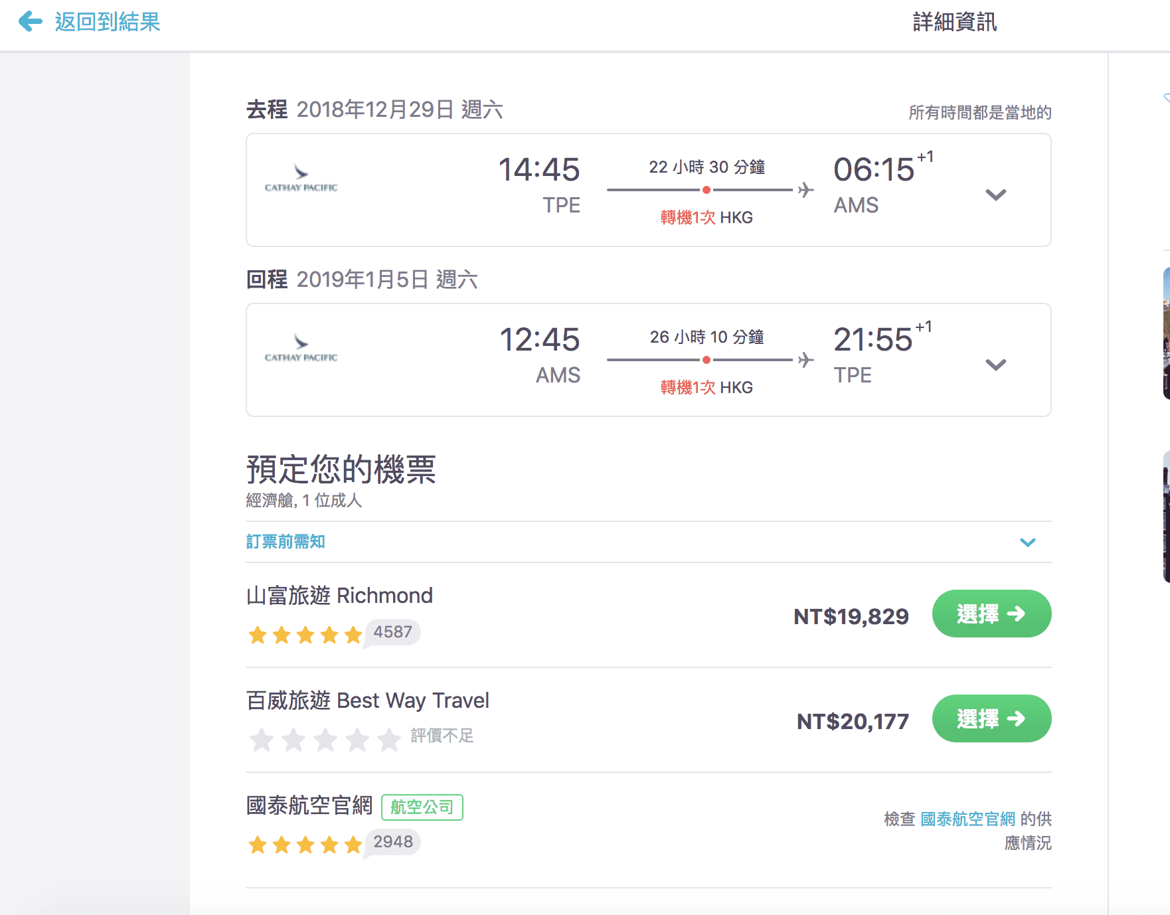Click return 轉機1次 HKG label

tap(707, 387)
